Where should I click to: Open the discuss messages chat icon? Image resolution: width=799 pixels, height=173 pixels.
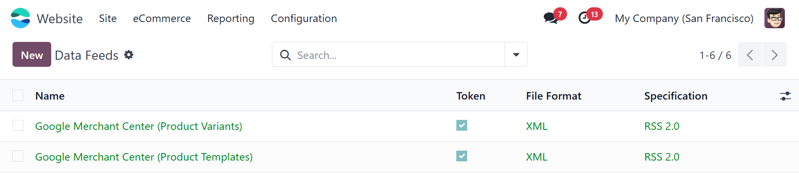[x=550, y=18]
